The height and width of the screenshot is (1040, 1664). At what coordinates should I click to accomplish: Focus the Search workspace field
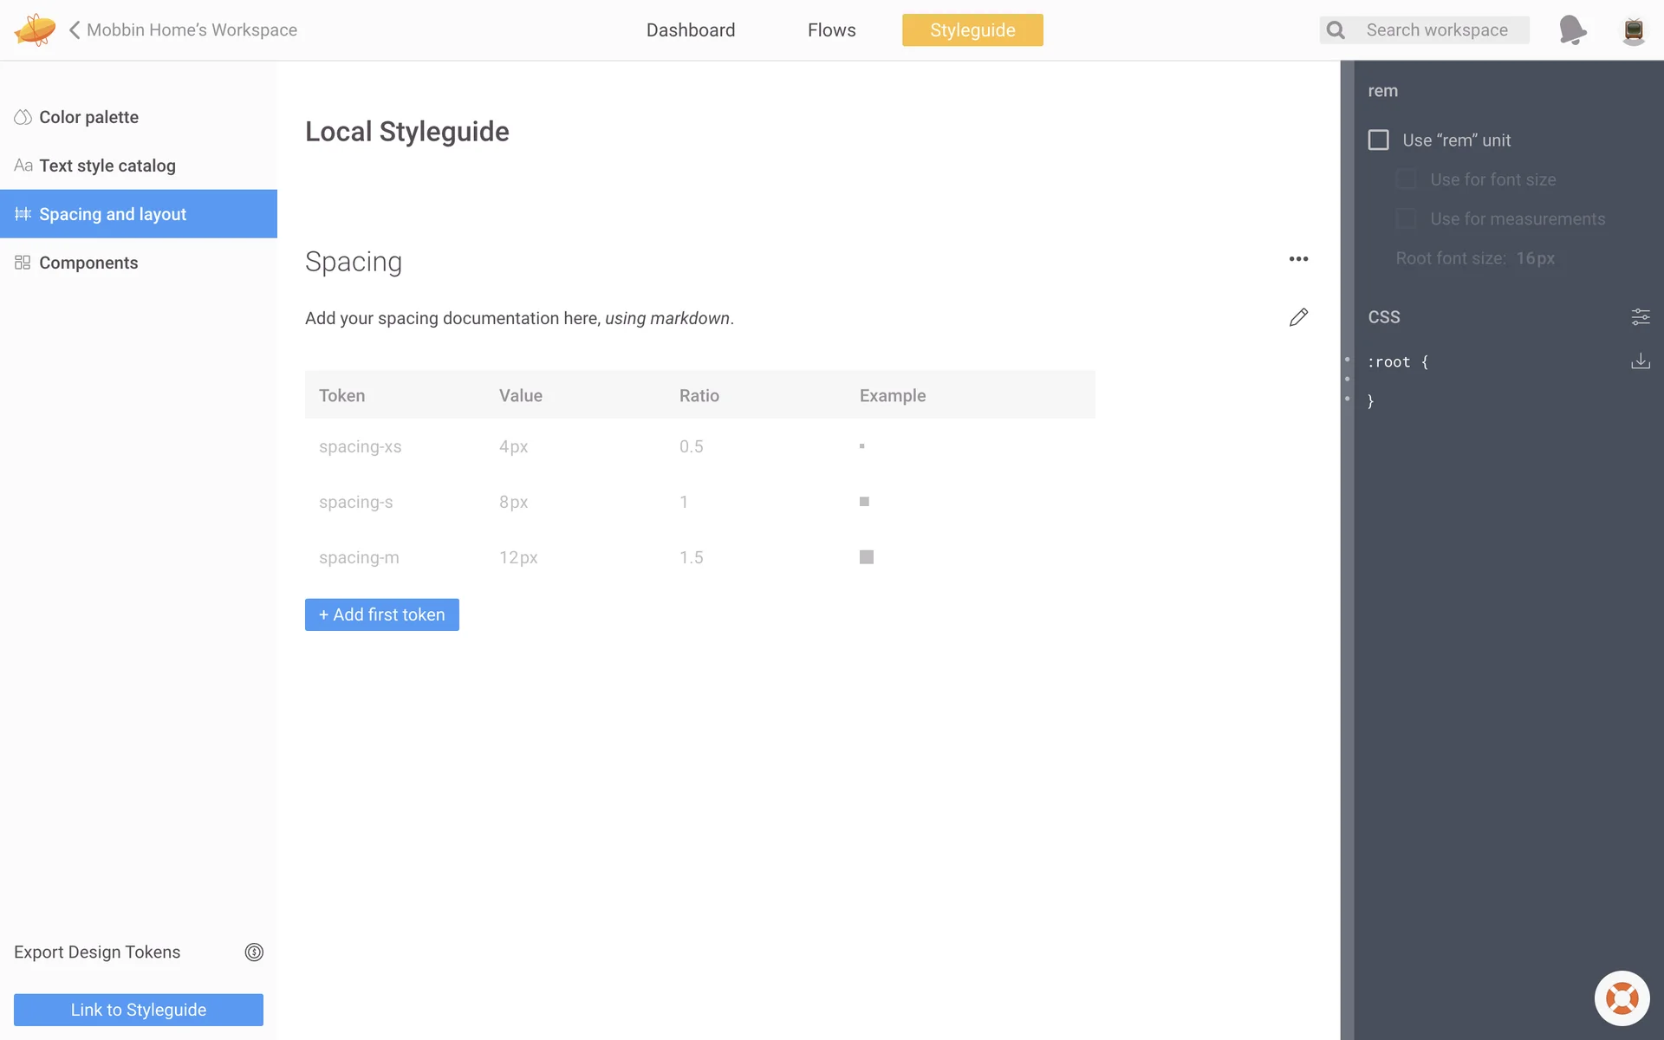click(x=1436, y=30)
